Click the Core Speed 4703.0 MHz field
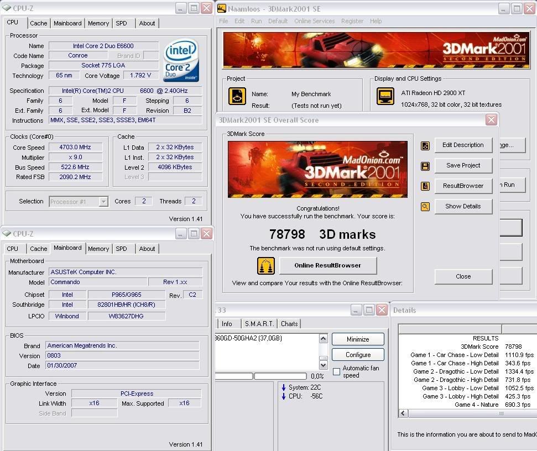Image resolution: width=537 pixels, height=451 pixels. pos(75,147)
